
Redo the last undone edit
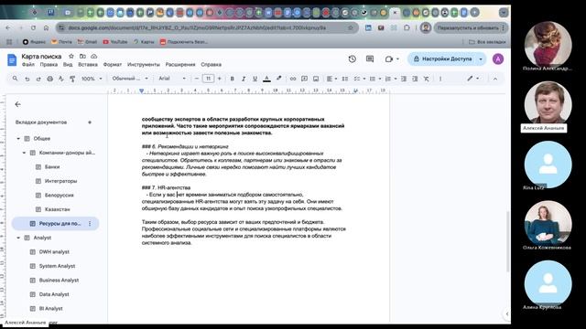[38, 79]
